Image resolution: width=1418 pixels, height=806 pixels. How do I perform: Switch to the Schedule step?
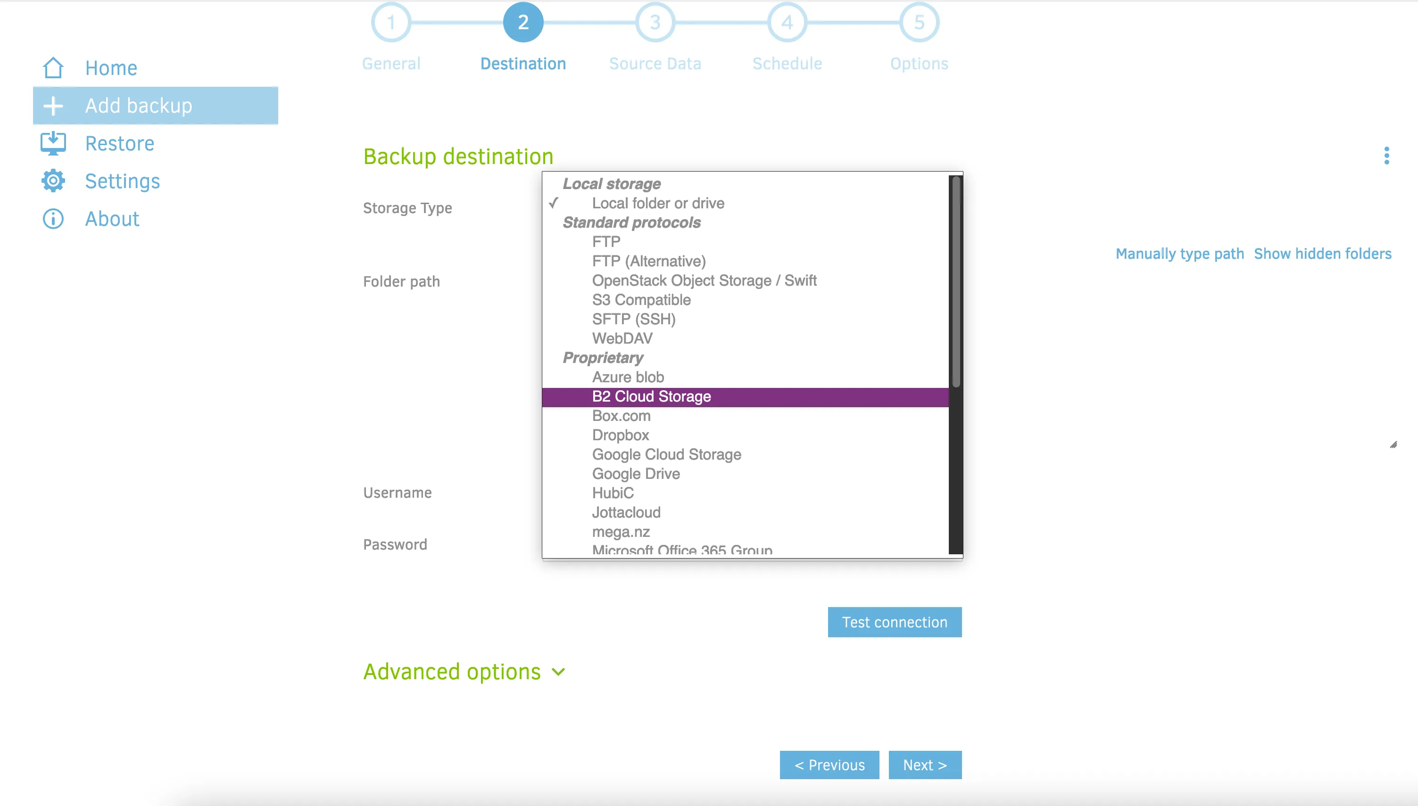coord(787,22)
